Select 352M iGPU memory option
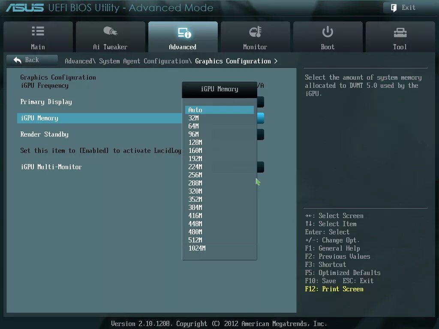439x329 pixels. coord(219,199)
